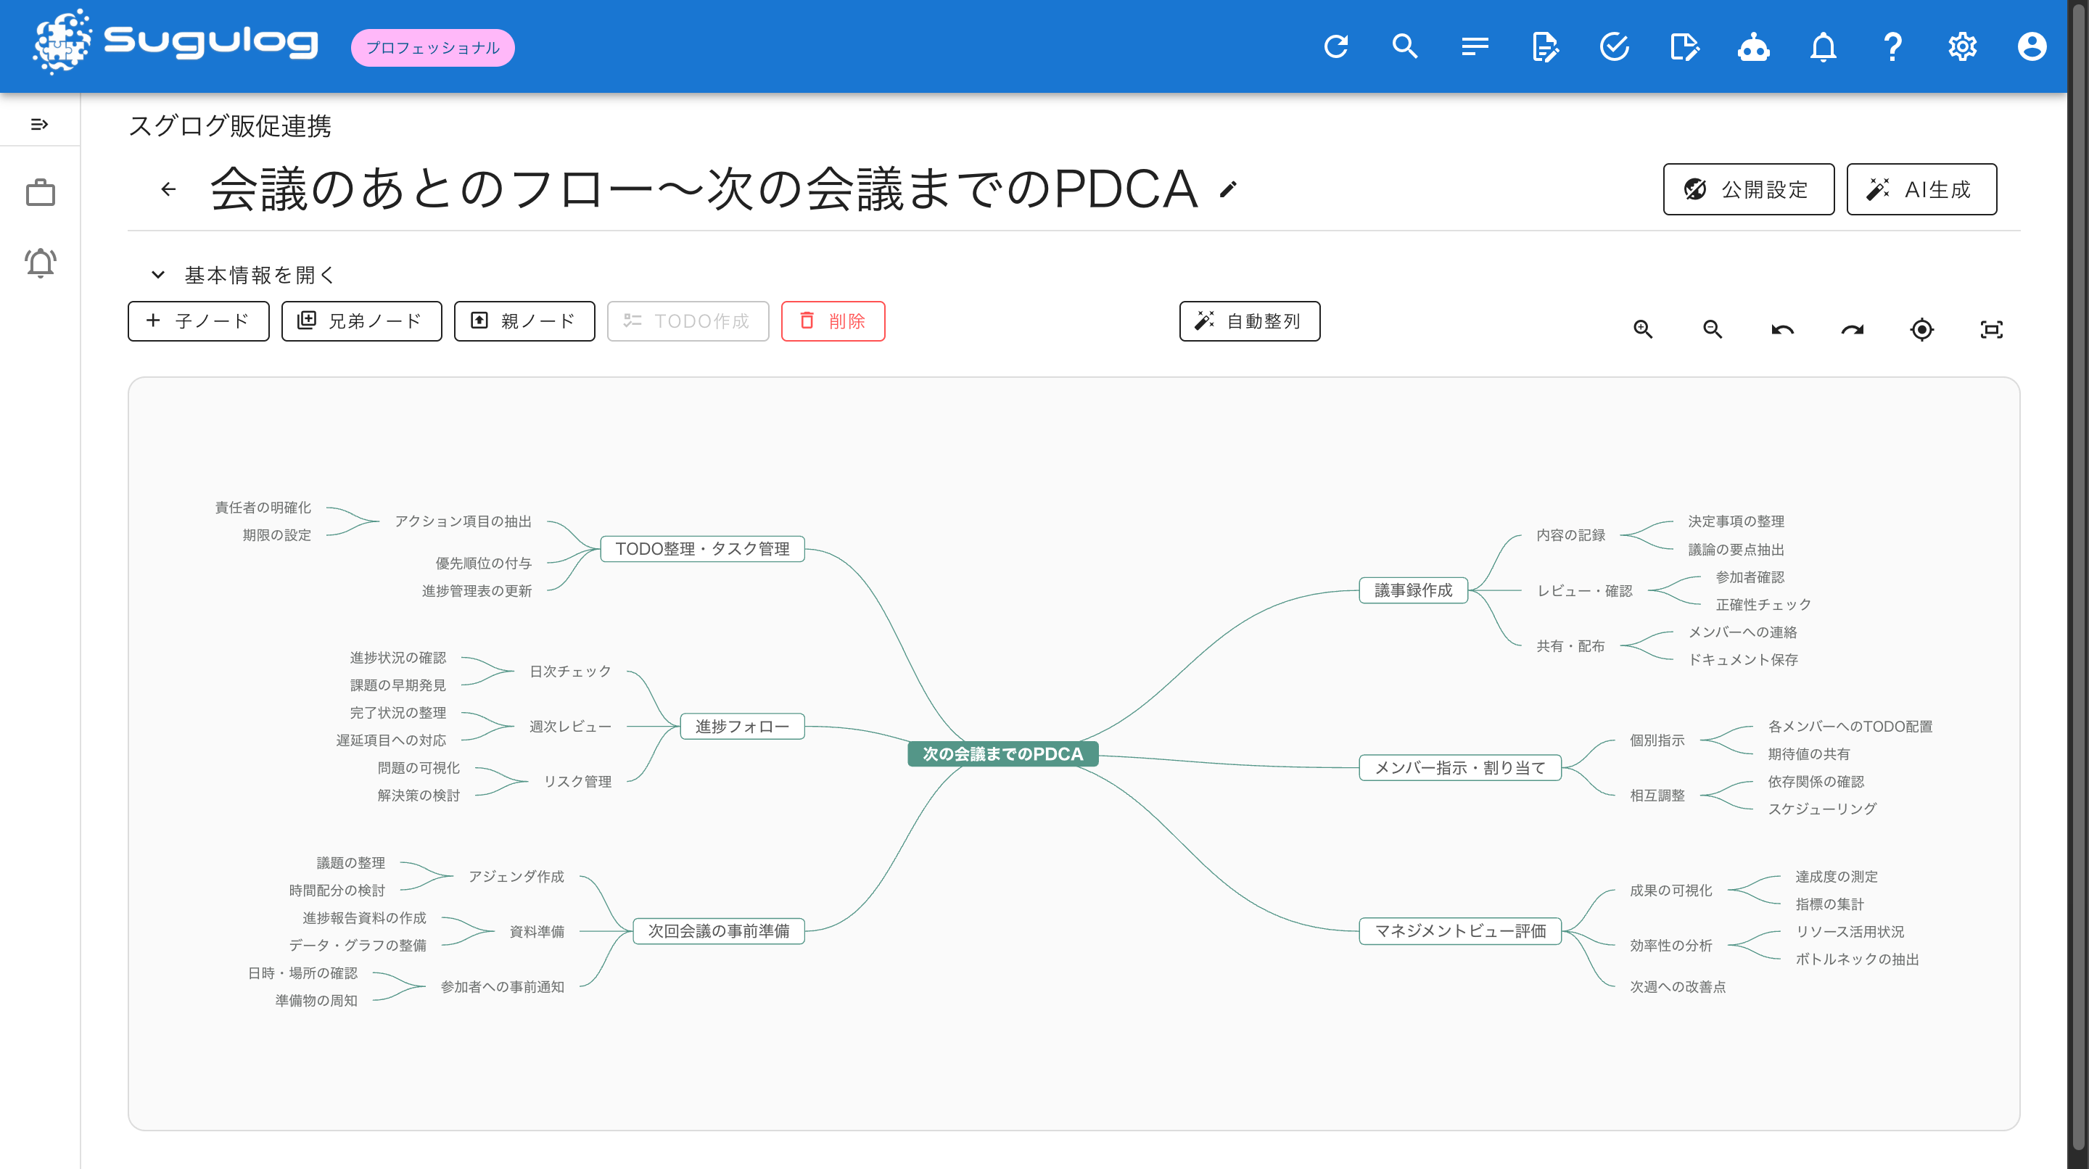Edit the title with pencil icon
The height and width of the screenshot is (1169, 2089).
click(x=1229, y=189)
